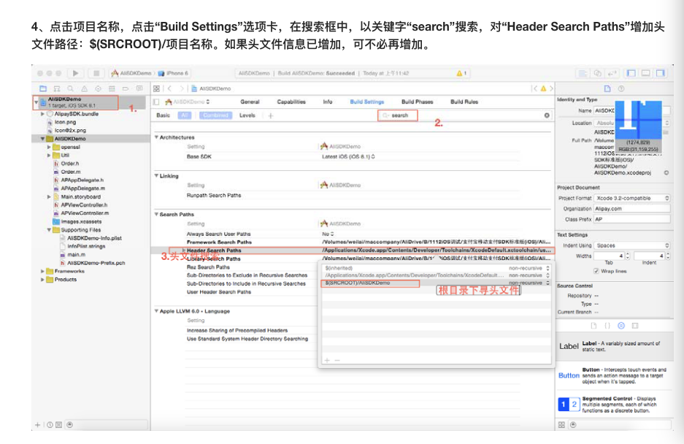The height and width of the screenshot is (444, 684).
Task: Go back with the jump bar left arrow
Action: coord(169,88)
